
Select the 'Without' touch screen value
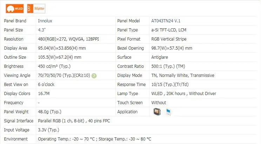(x=159, y=103)
